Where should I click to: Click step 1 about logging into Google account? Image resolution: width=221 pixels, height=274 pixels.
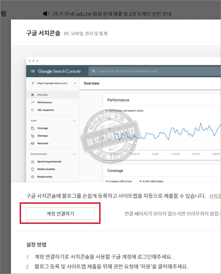tap(103, 257)
